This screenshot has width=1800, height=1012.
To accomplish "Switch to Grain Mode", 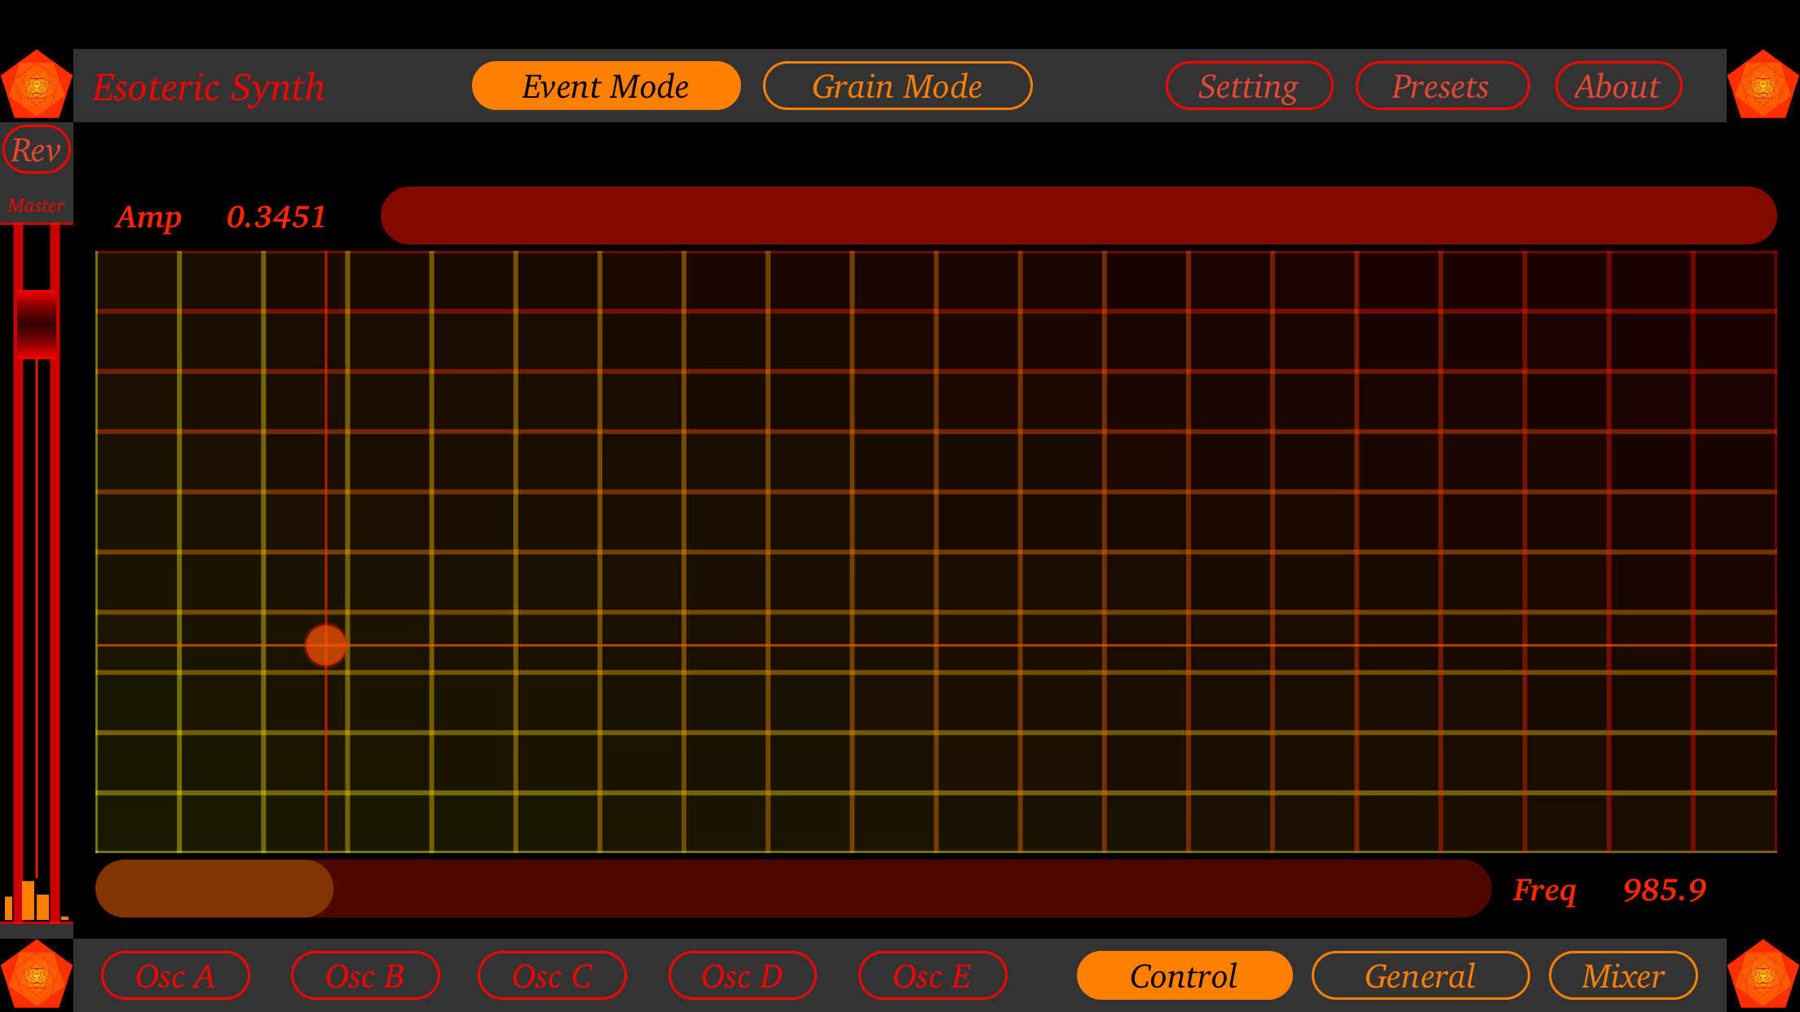I will pos(897,86).
